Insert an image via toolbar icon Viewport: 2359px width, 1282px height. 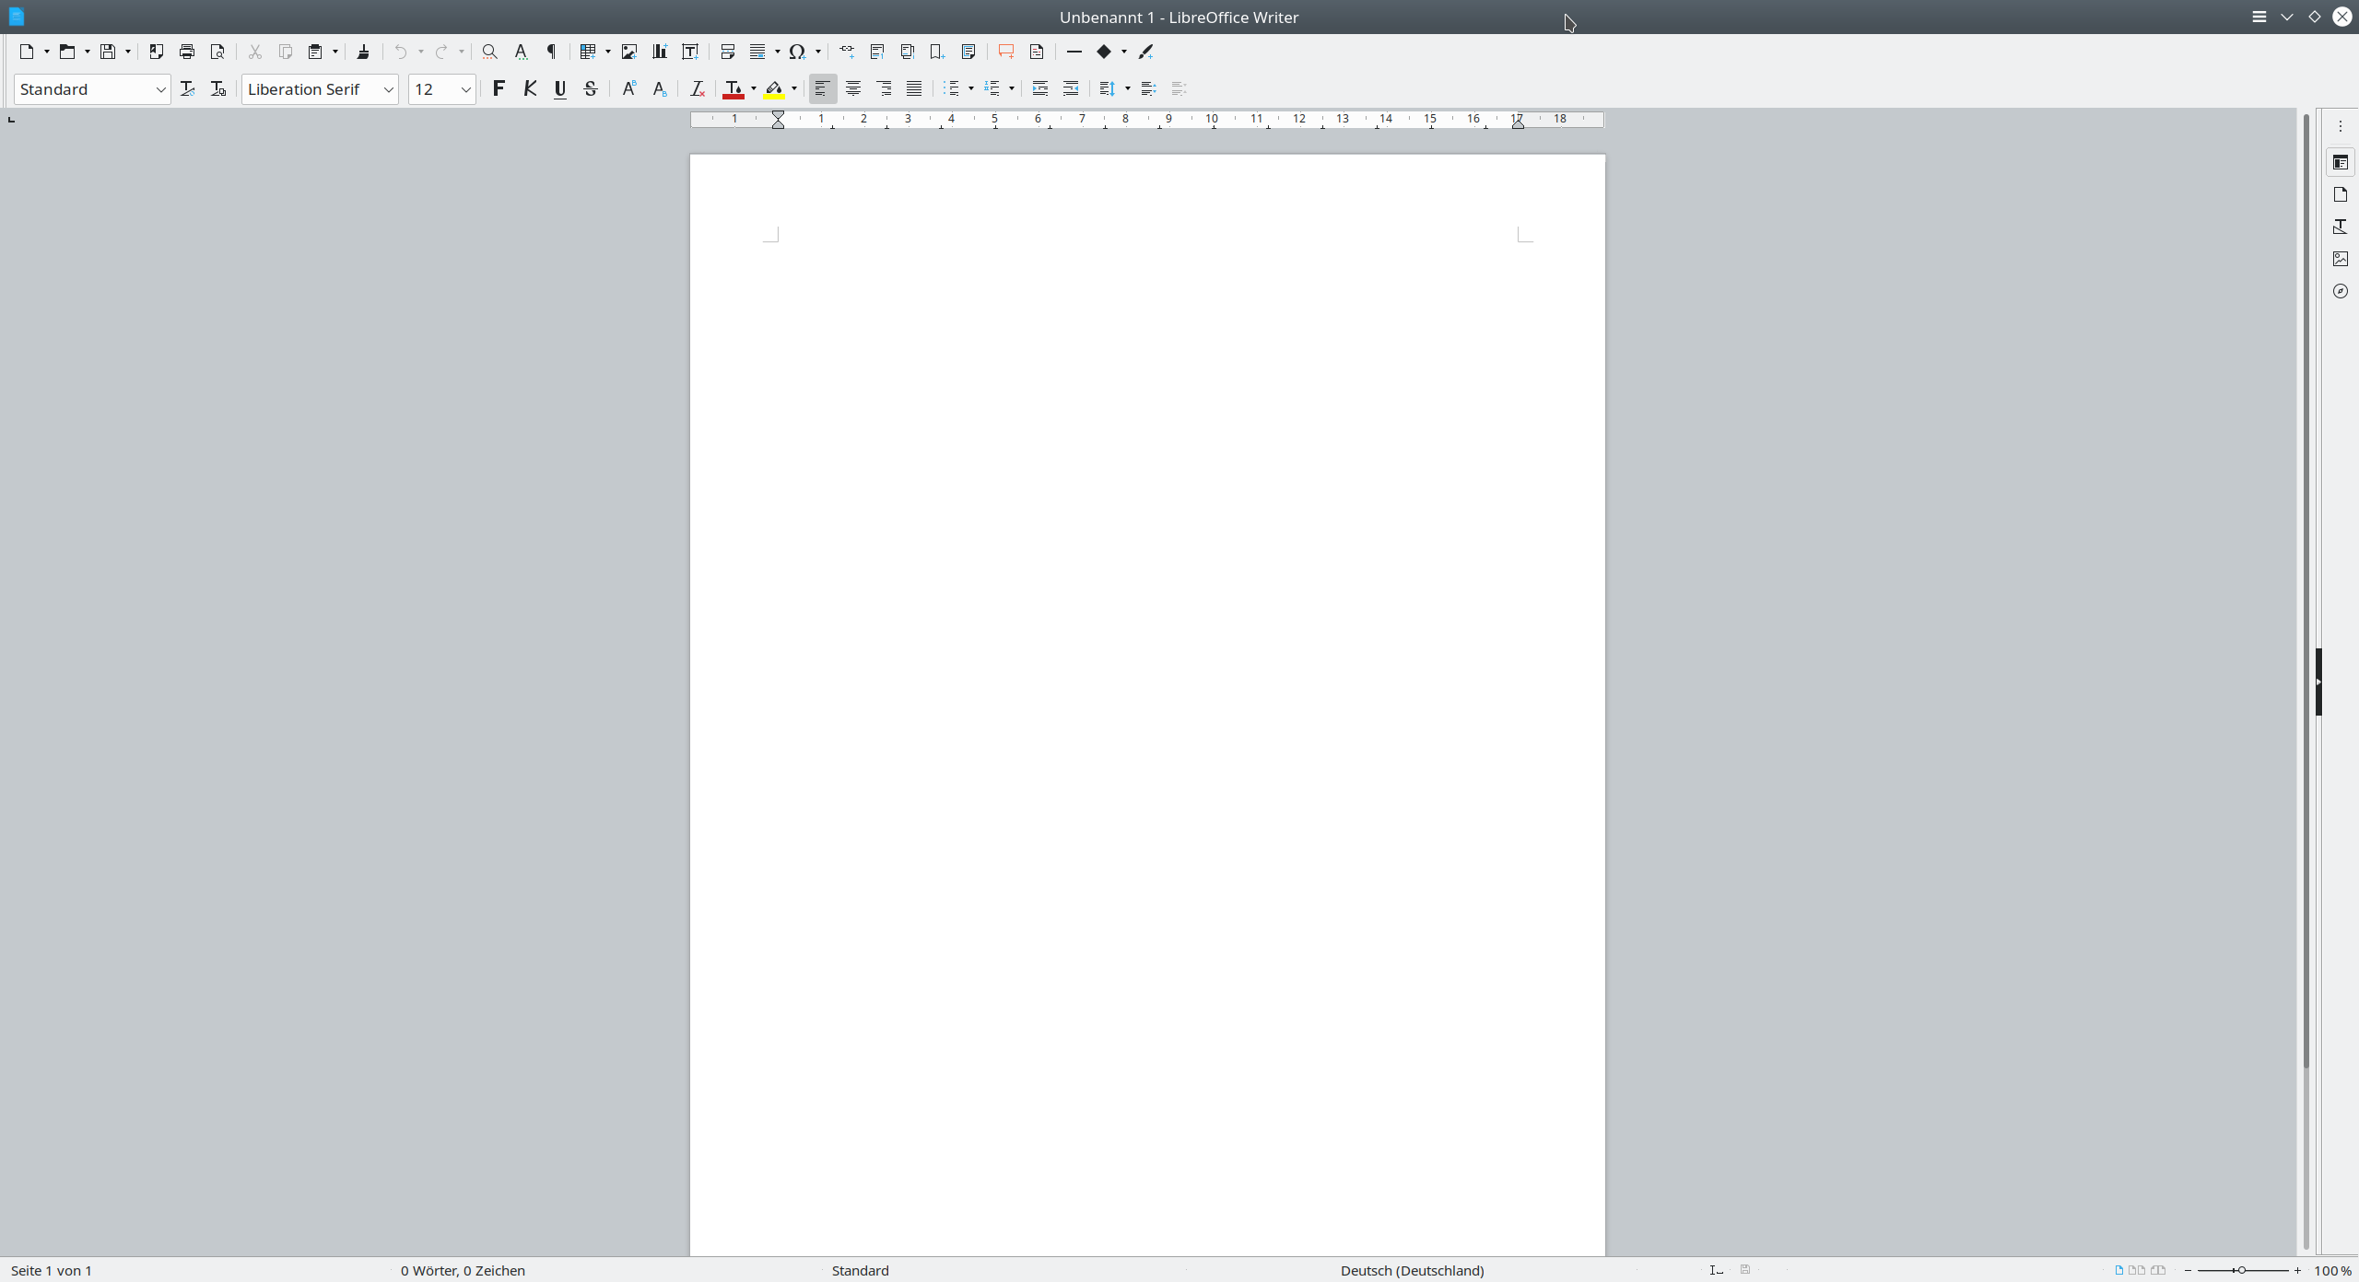[x=629, y=52]
